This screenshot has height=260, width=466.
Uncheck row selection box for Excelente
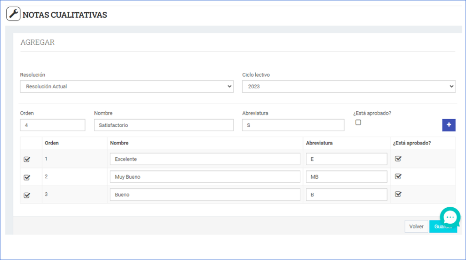point(27,160)
